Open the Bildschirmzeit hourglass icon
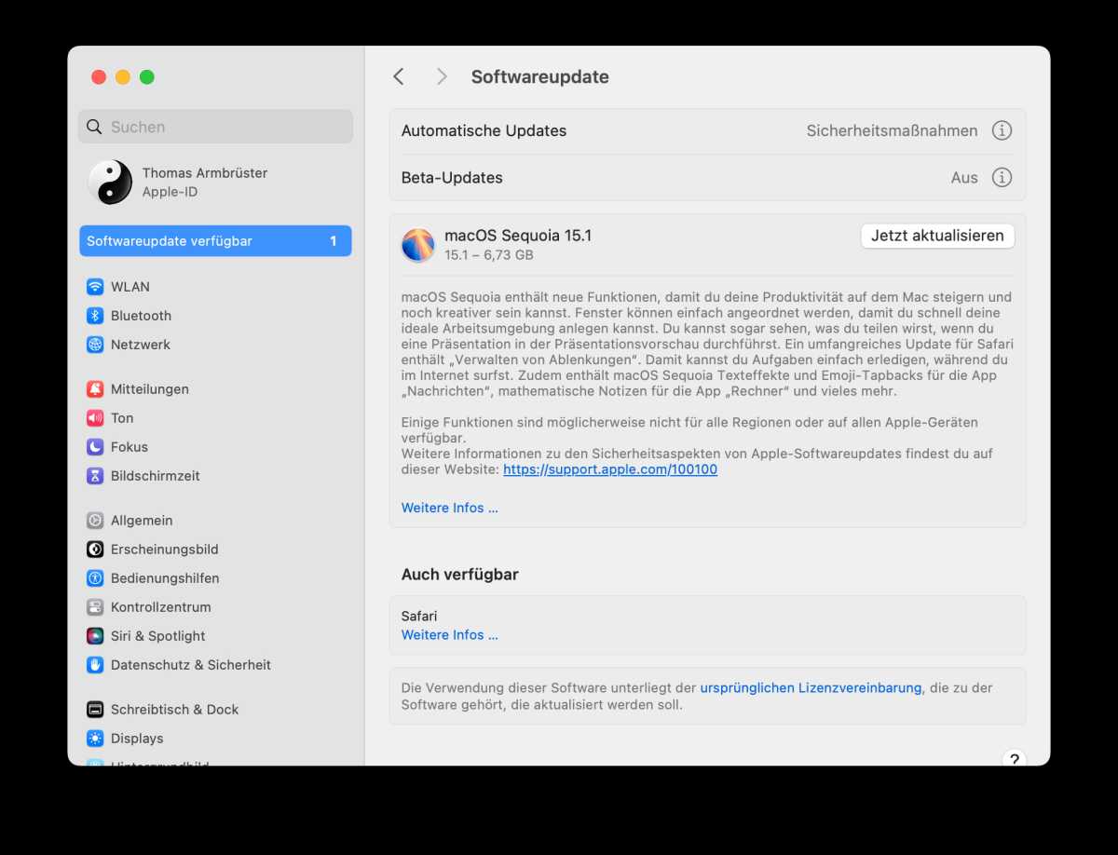This screenshot has width=1118, height=855. [95, 476]
